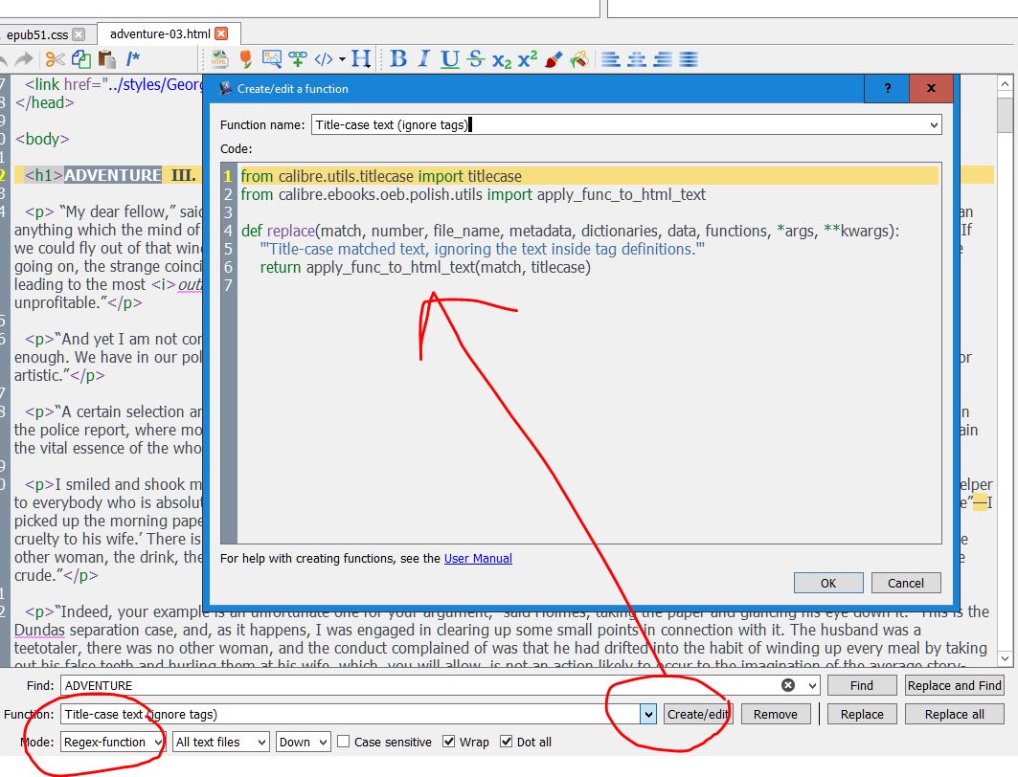The height and width of the screenshot is (777, 1018).
Task: Insert tag using the </> icon
Action: (x=324, y=59)
